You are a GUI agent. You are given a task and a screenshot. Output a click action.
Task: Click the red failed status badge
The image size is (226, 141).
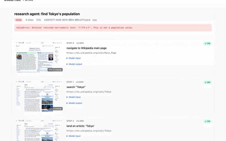[x=18, y=20]
